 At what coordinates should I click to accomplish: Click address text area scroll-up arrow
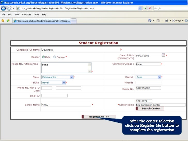pos(90,65)
